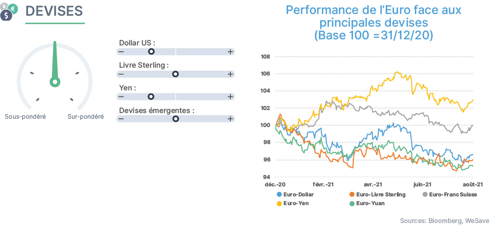Click the plus icon on Devises émergentes slider

coord(230,119)
